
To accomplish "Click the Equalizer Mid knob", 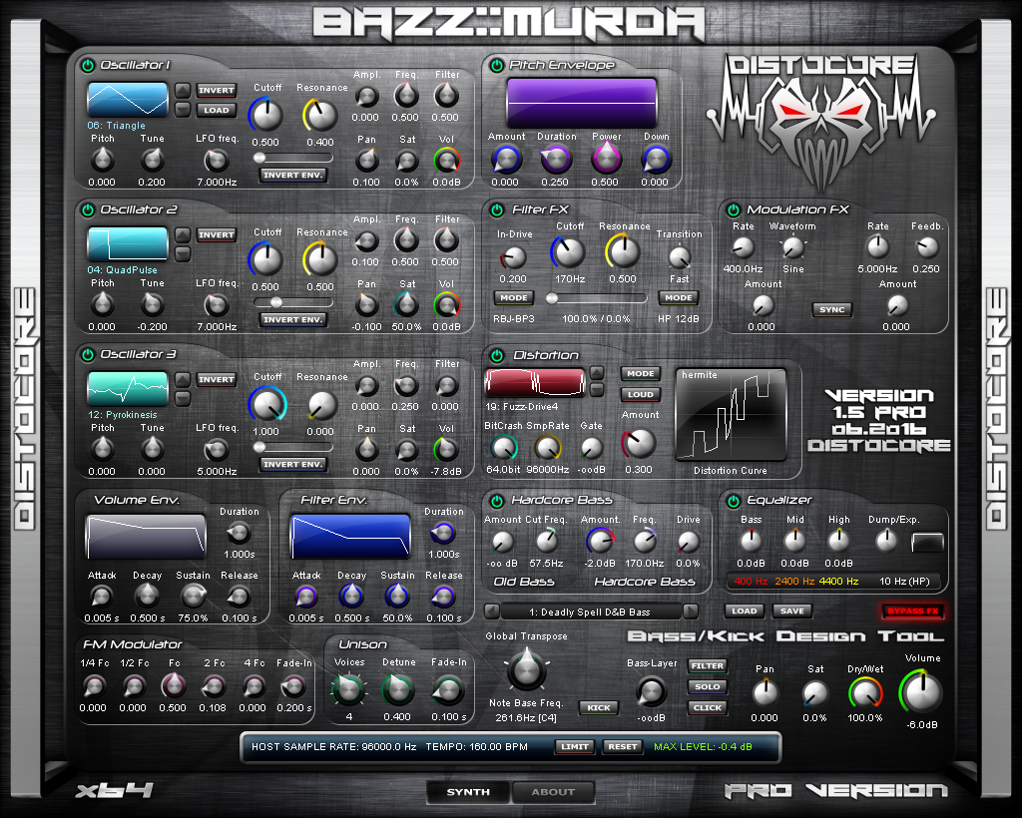I will click(x=794, y=541).
